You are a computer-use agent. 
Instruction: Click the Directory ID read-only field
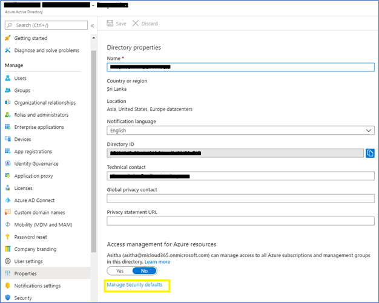pos(235,153)
